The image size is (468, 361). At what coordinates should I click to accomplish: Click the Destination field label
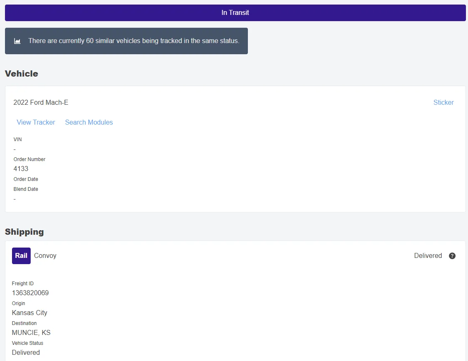click(x=24, y=323)
